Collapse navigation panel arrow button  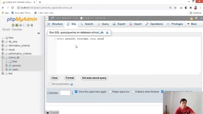(47, 18)
